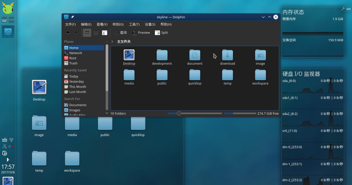352x185 pixels.
Task: Select Documents under Search For
Action: click(84, 105)
